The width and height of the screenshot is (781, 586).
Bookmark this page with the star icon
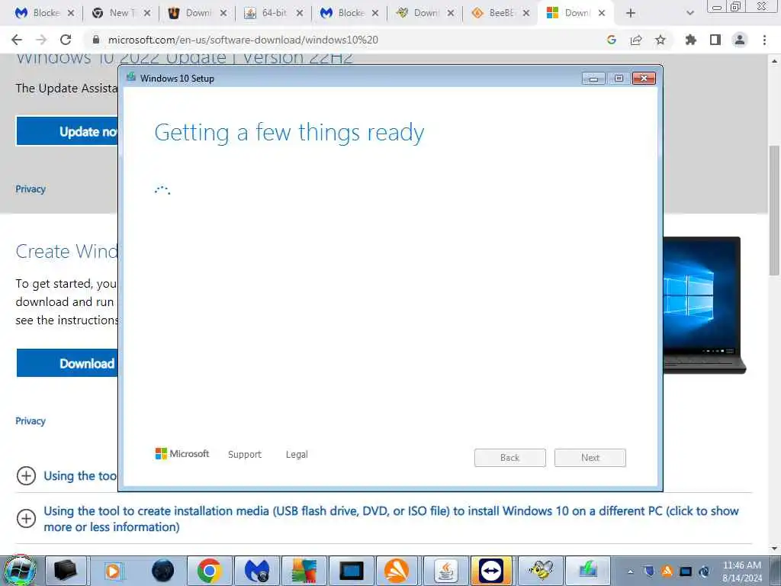pyautogui.click(x=660, y=40)
